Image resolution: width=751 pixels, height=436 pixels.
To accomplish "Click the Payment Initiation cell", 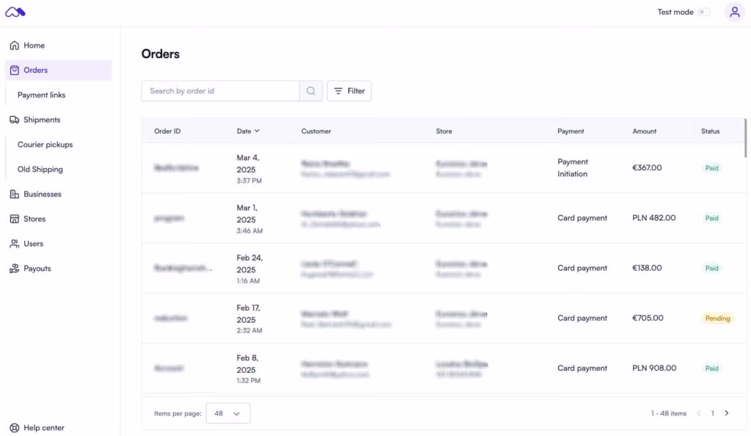I will coord(572,167).
